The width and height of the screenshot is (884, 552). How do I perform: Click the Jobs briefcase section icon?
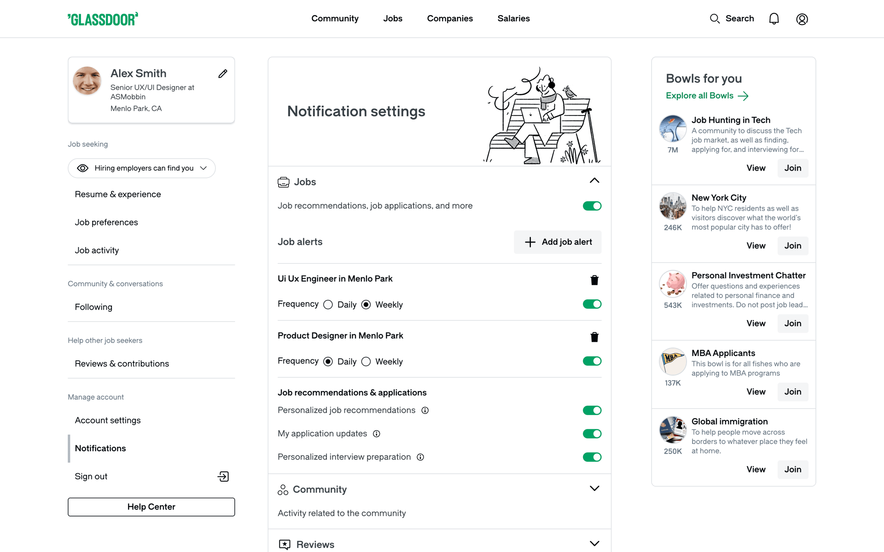click(x=284, y=182)
